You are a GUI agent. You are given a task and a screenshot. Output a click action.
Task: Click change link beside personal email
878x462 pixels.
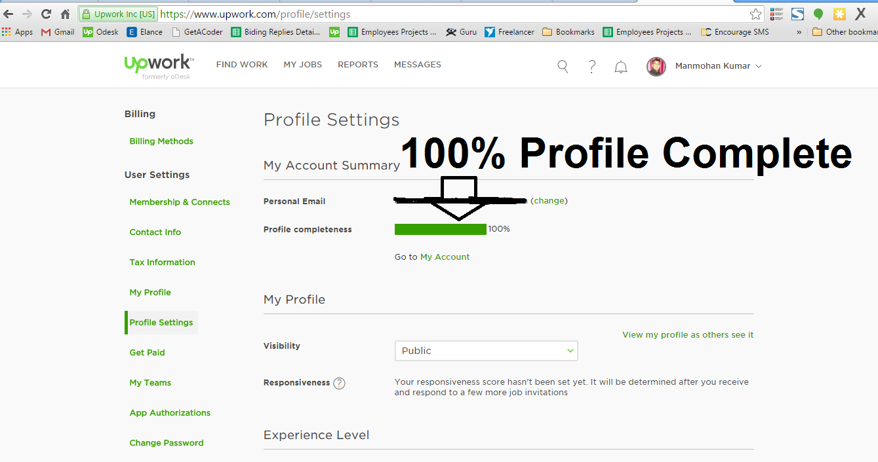click(549, 201)
